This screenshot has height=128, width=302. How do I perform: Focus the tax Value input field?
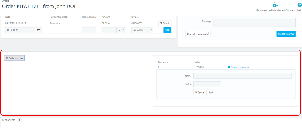pos(207,84)
